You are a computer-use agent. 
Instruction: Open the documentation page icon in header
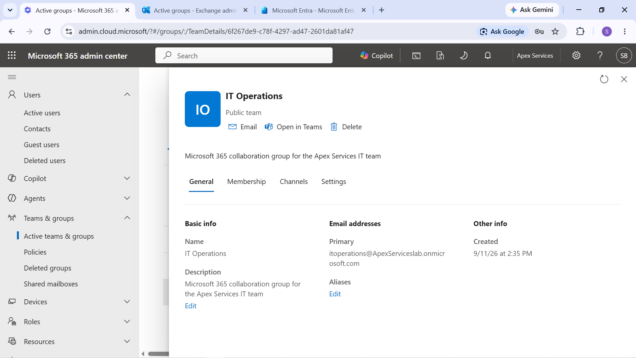pyautogui.click(x=440, y=56)
